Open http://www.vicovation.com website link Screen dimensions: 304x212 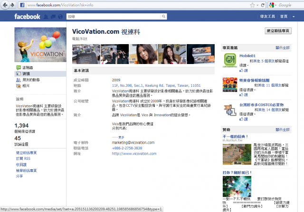(x=134, y=154)
